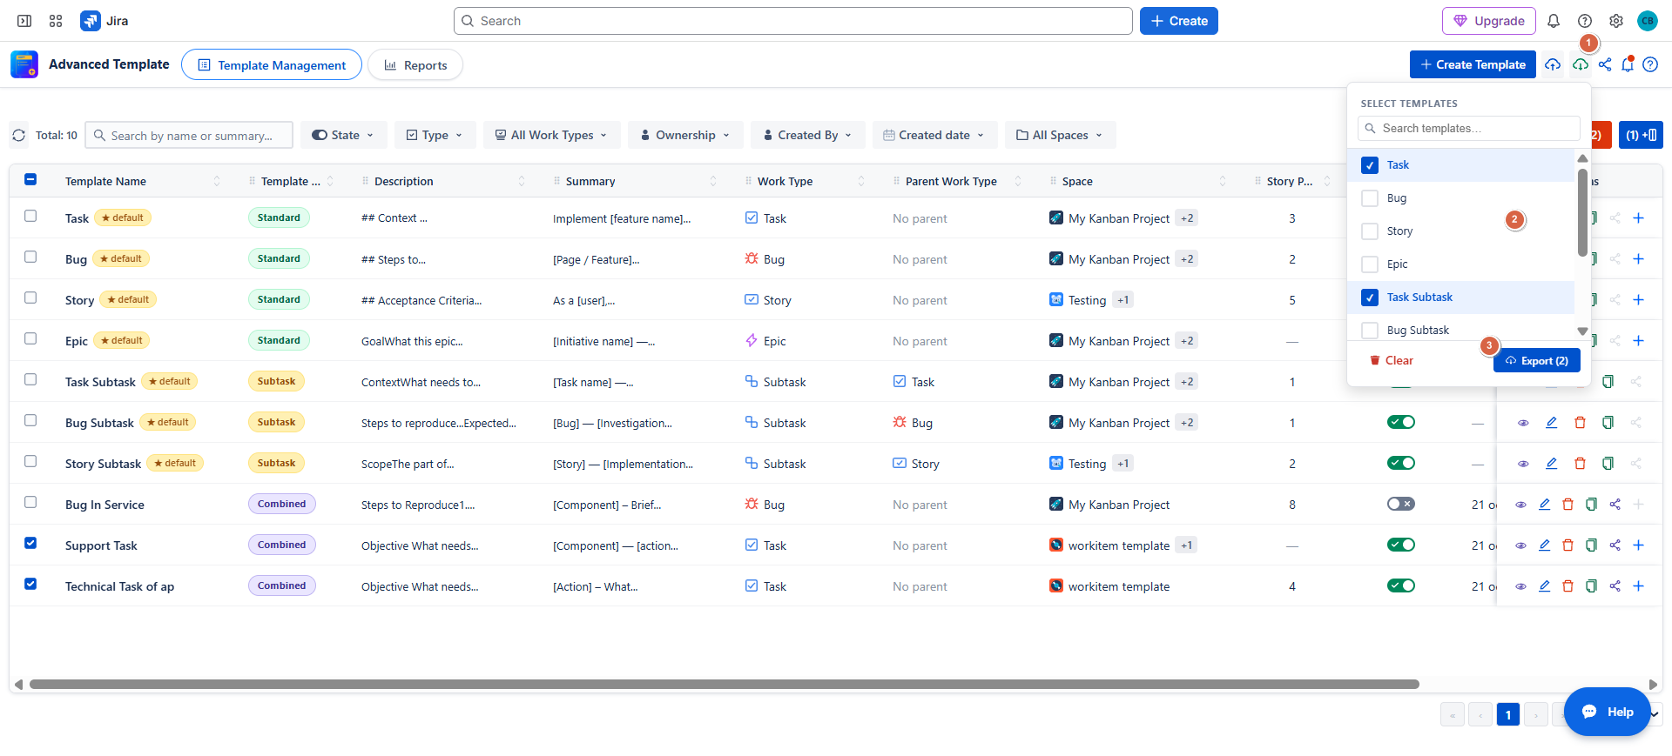Click the Jira Create button
The width and height of the screenshot is (1672, 756).
(x=1179, y=21)
